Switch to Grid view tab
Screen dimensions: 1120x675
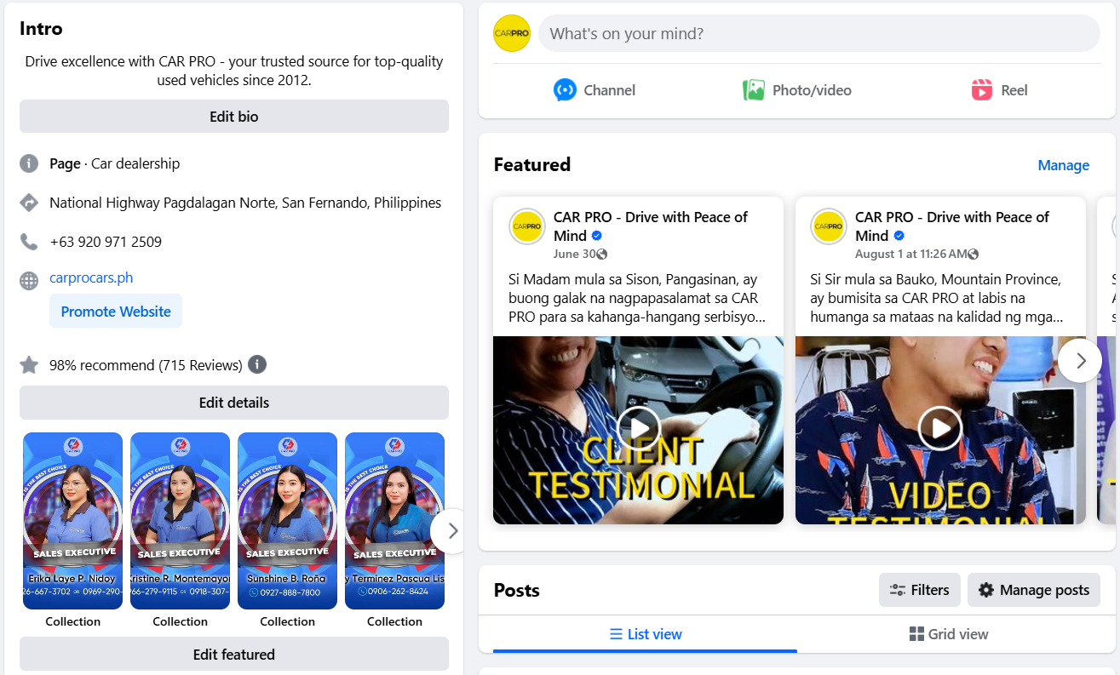(x=949, y=634)
